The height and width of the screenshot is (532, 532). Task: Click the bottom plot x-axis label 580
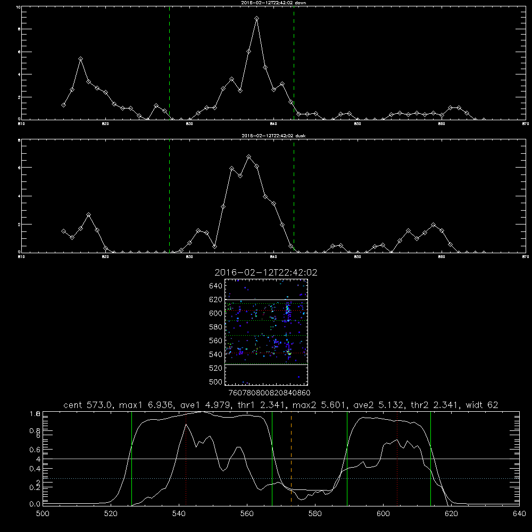(x=315, y=513)
